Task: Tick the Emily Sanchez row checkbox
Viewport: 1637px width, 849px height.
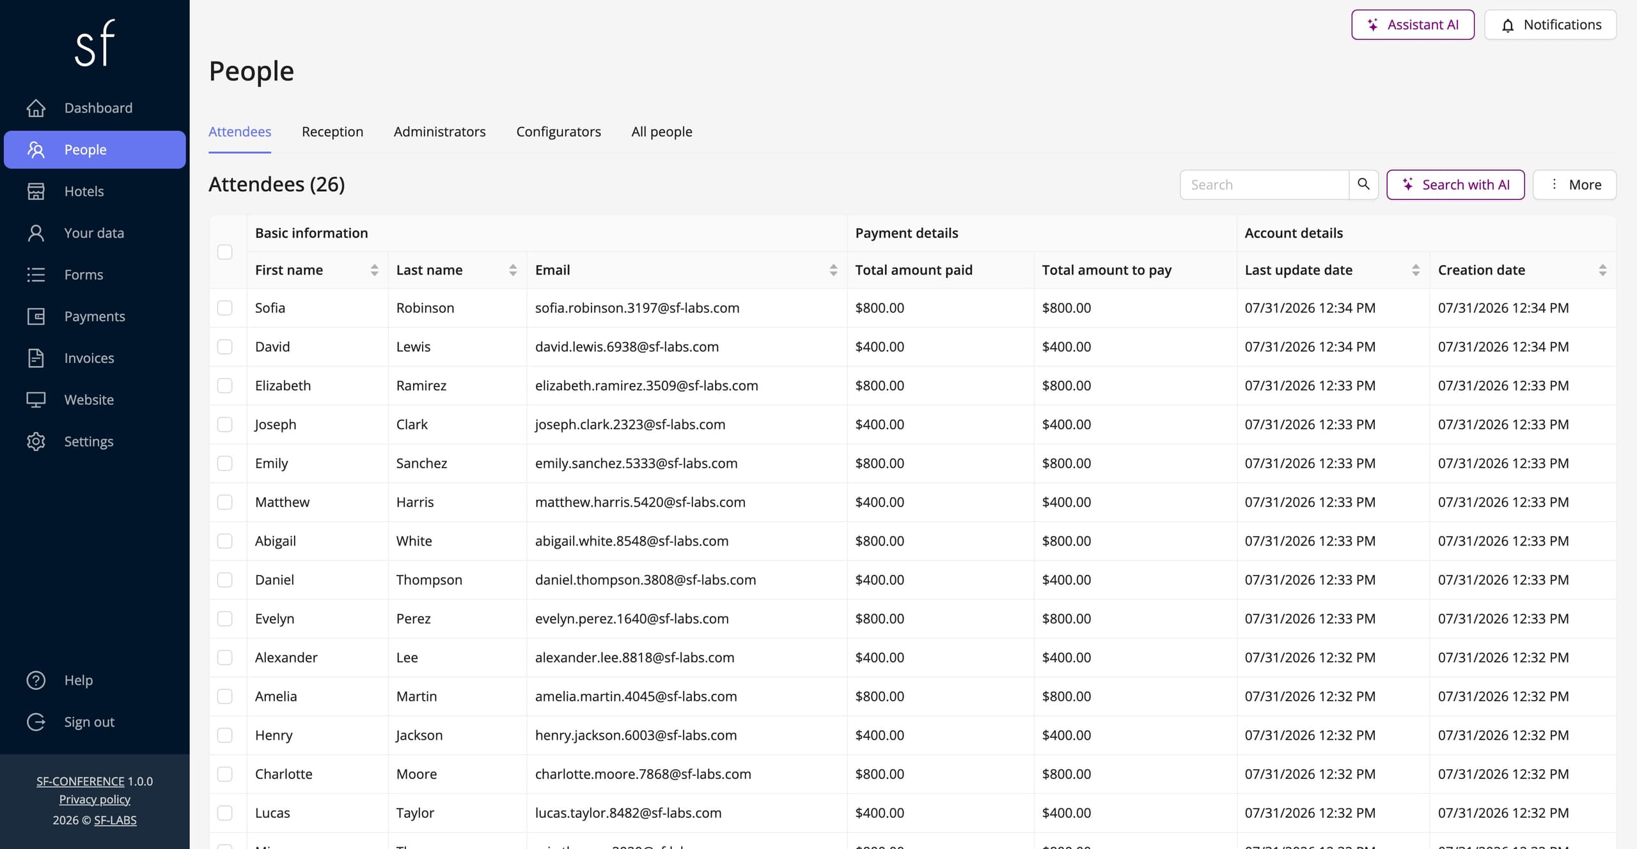Action: 224,463
